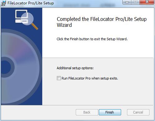Click the orange magnifying glass handle
Viewport: 155px width, 121px height.
[35, 27]
